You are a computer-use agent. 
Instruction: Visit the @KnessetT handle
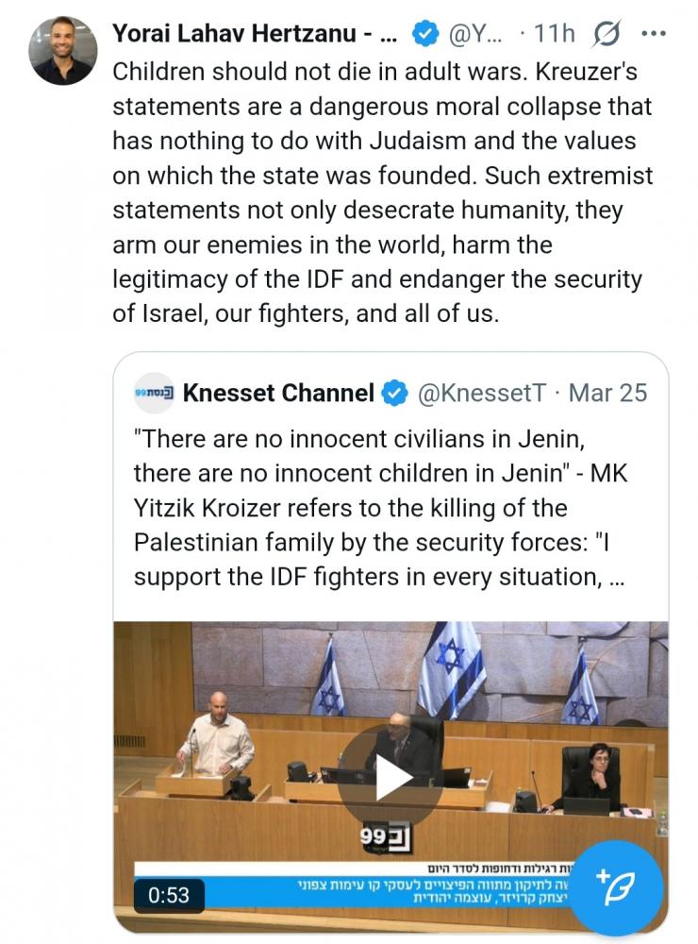click(481, 393)
